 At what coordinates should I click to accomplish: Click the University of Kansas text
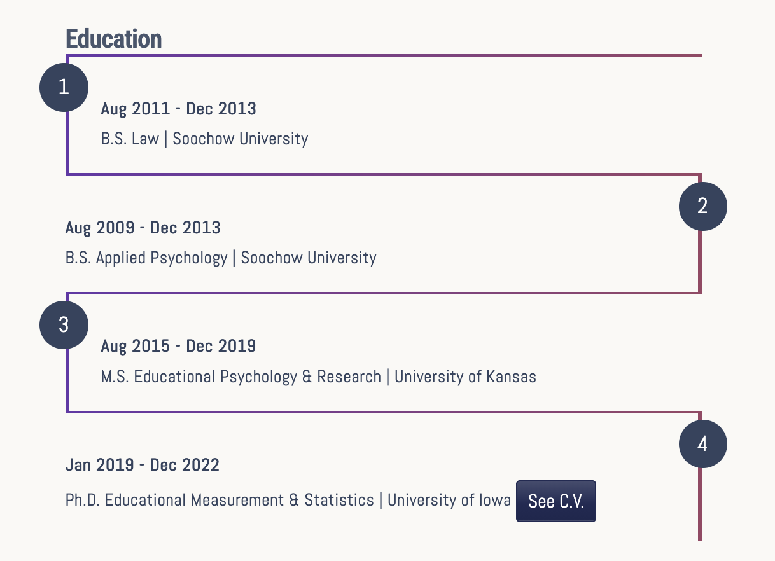[x=465, y=377]
